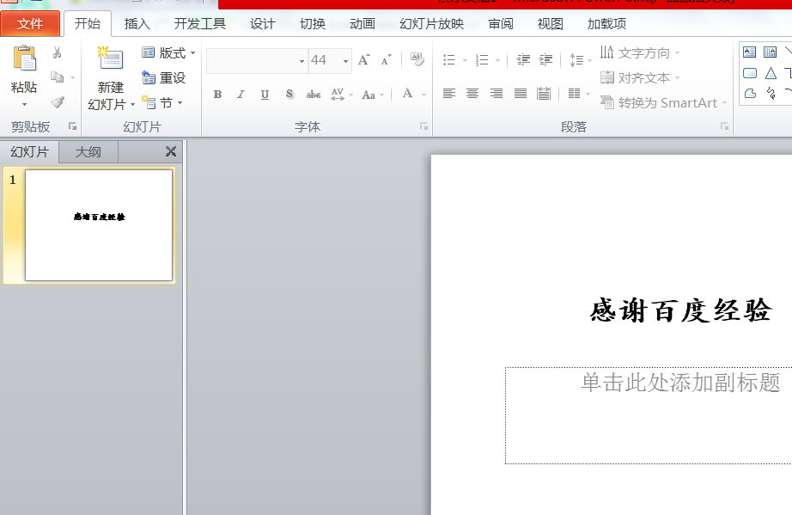The image size is (792, 515).
Task: Apply bold formatting to selected text
Action: pos(217,94)
